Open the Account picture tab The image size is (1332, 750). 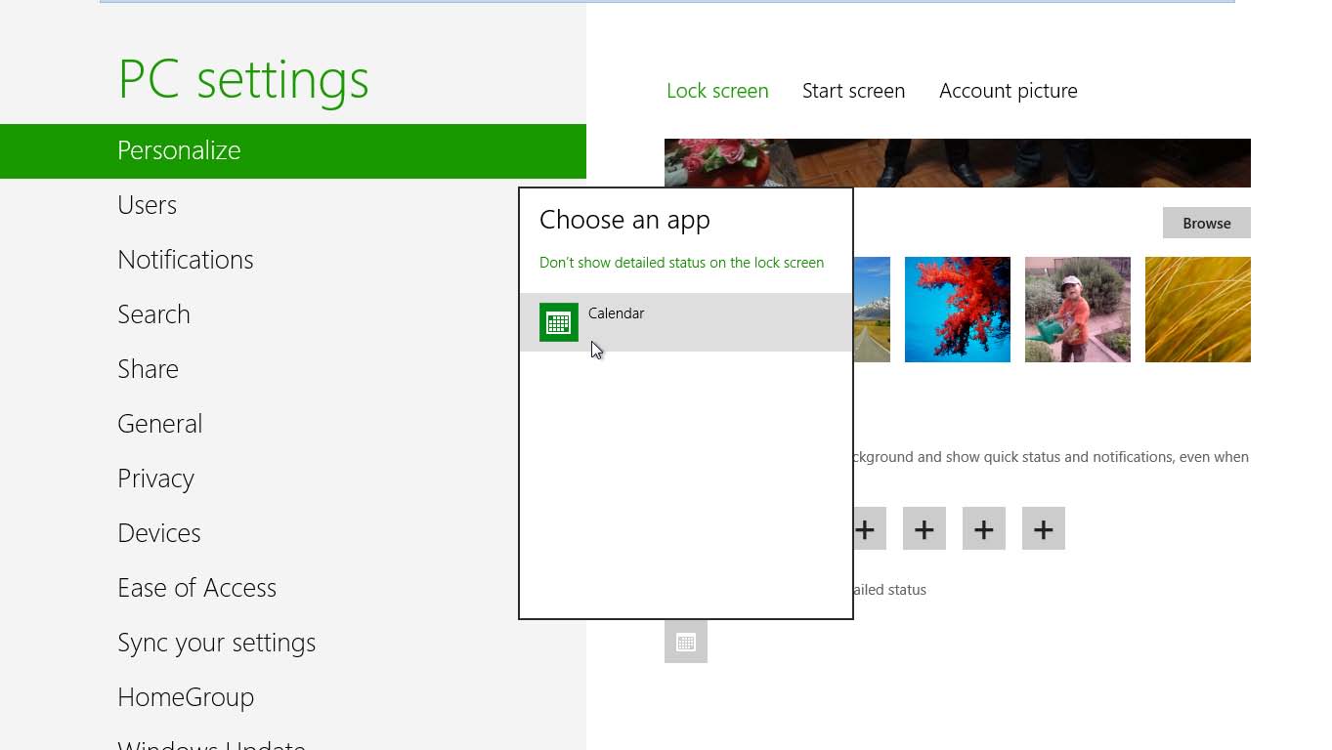pos(1008,91)
